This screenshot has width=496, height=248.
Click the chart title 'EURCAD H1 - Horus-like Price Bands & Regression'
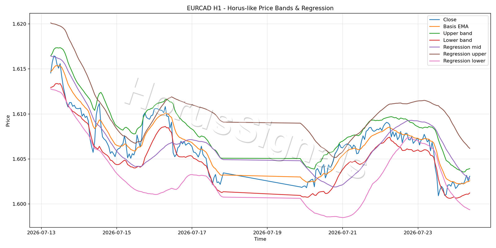[260, 8]
